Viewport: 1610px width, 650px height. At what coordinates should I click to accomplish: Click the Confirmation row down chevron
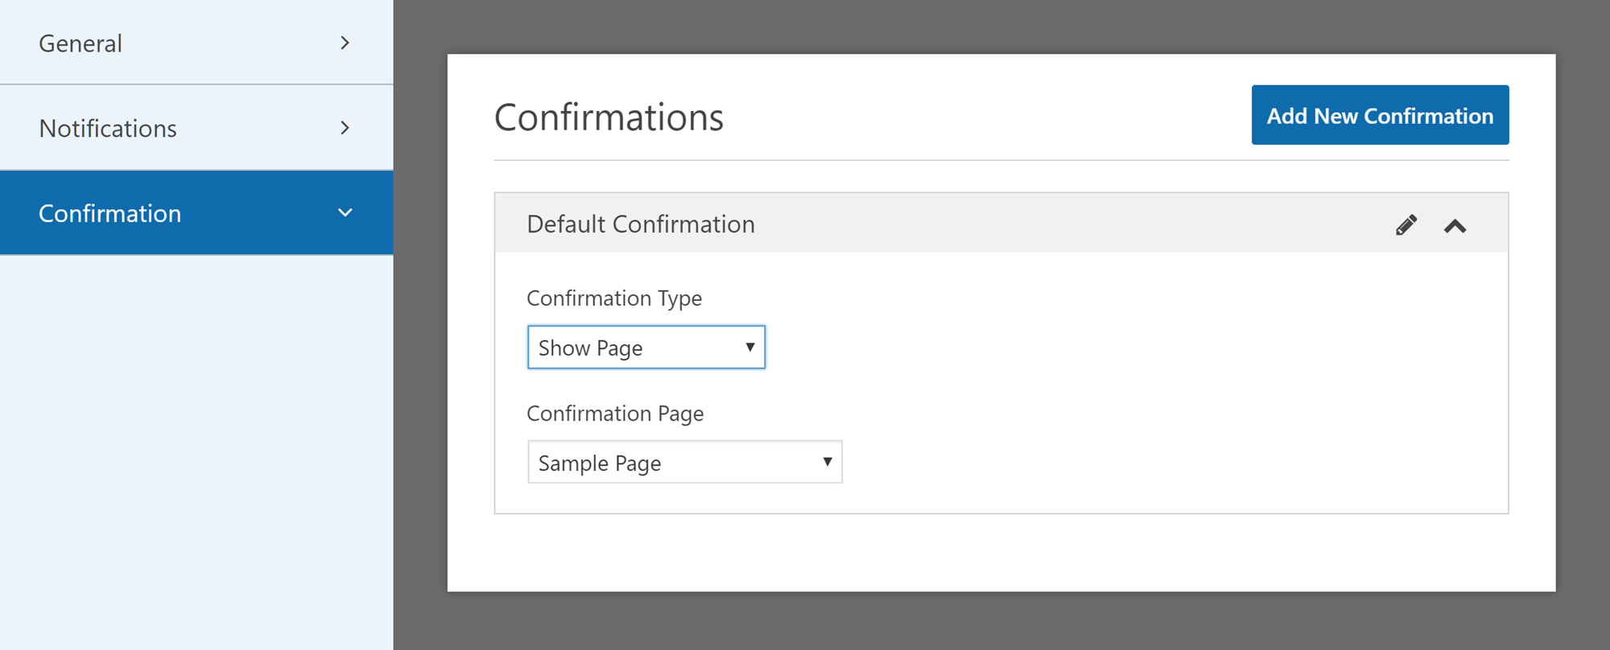click(x=345, y=213)
